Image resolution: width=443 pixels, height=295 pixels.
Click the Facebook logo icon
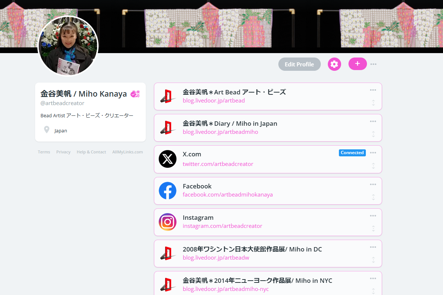coord(168,191)
